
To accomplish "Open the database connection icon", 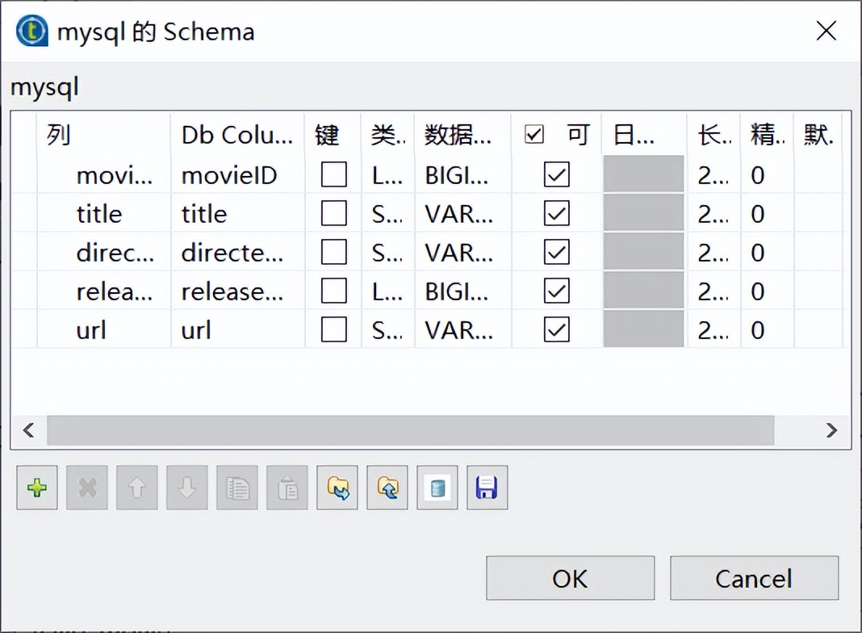I will 437,488.
